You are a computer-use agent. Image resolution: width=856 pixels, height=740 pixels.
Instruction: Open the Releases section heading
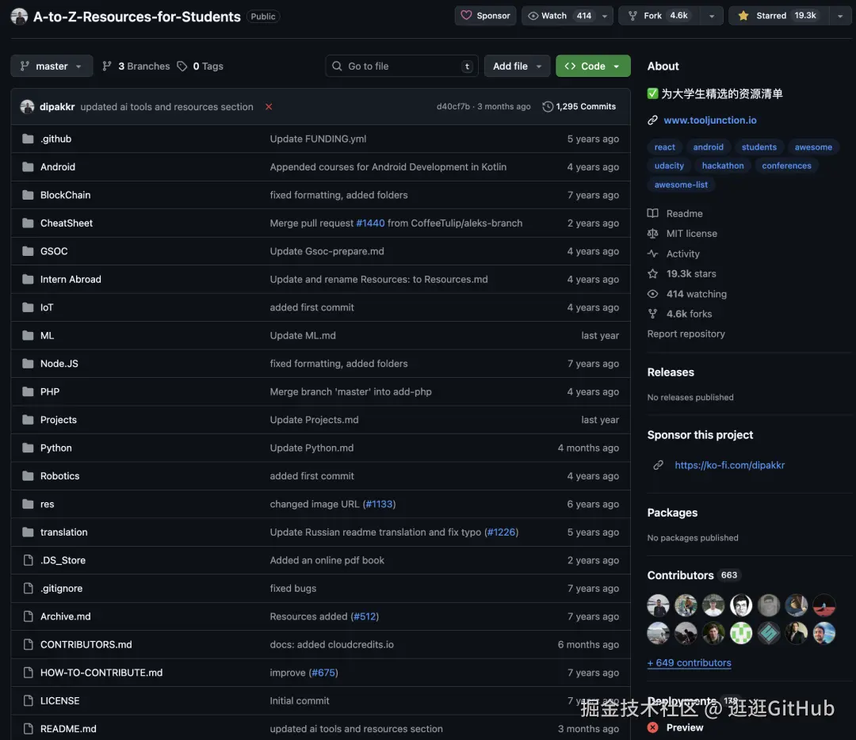coord(671,372)
